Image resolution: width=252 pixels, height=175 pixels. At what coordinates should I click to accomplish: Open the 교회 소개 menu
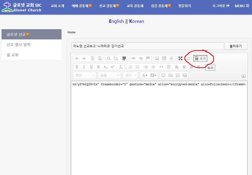[x=57, y=6]
